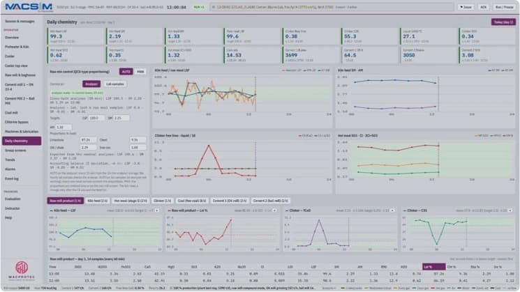Click the KPI card showing 55.3
The image size is (520, 292).
click(x=370, y=36)
